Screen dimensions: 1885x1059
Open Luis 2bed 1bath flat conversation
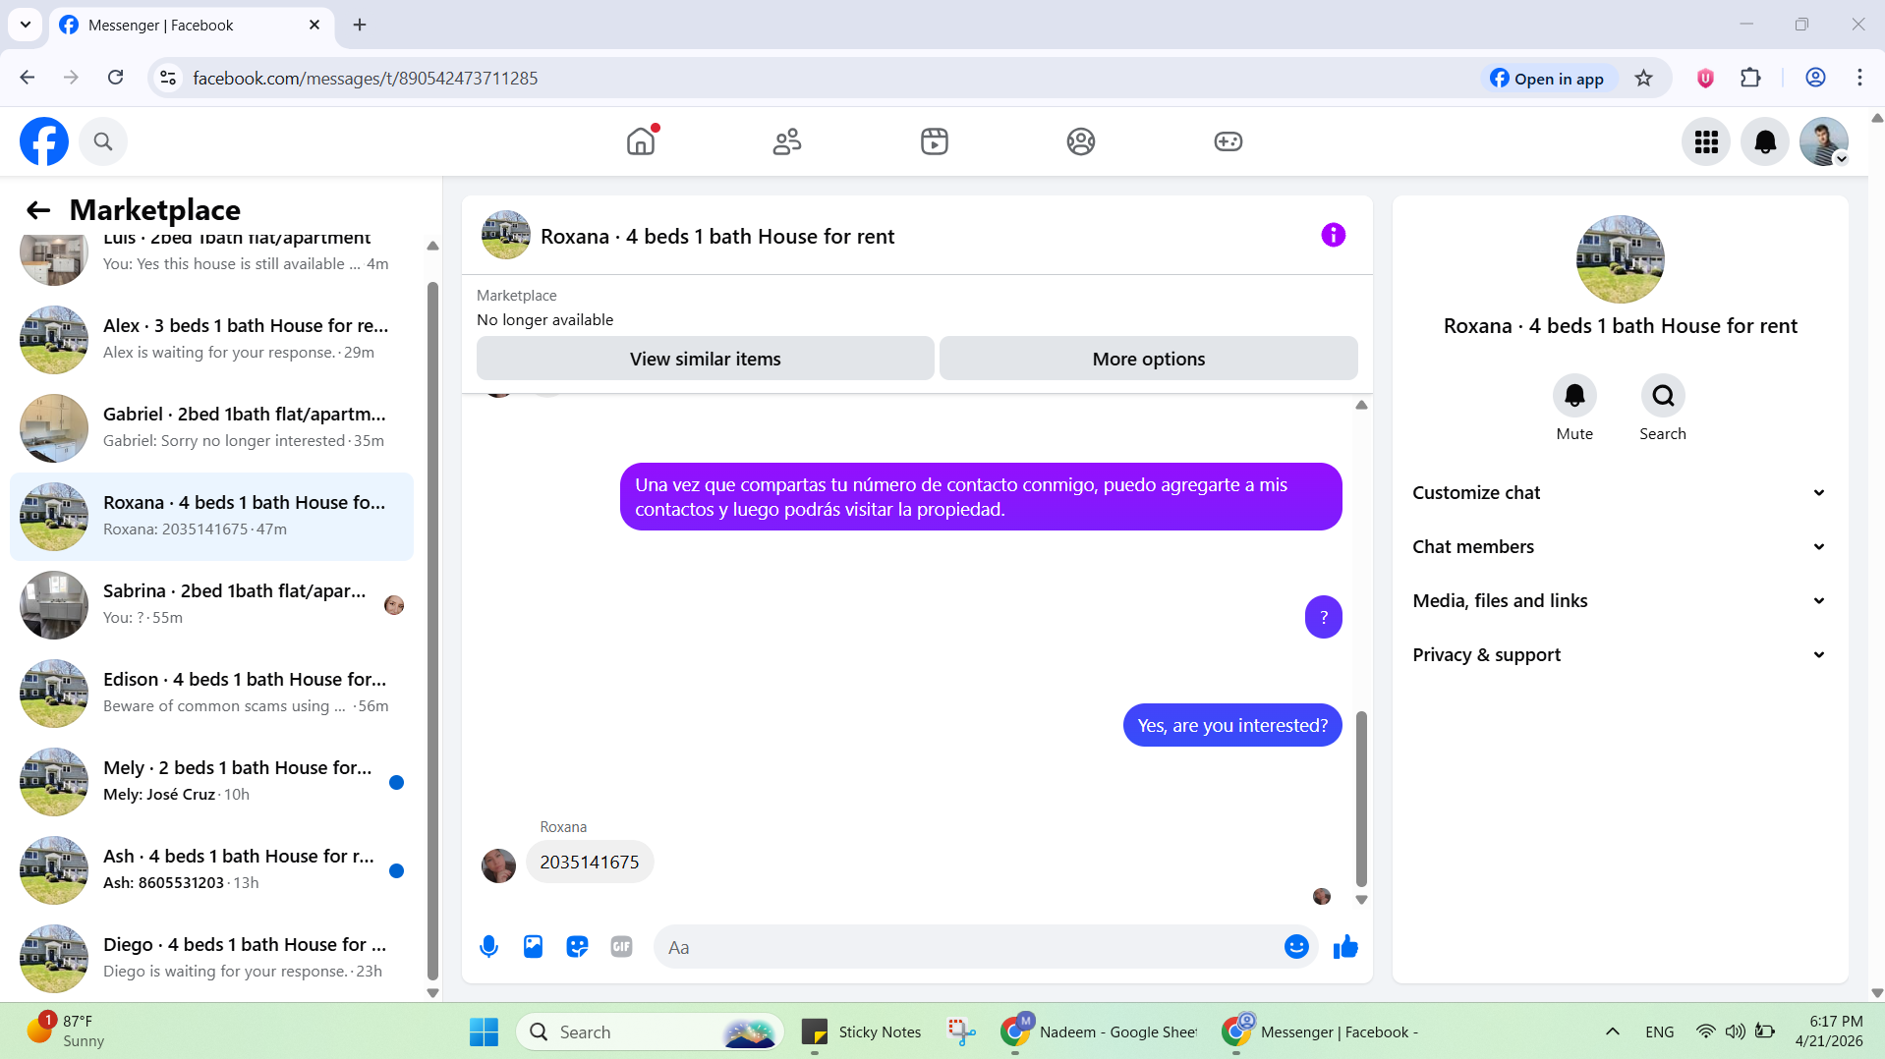[x=211, y=259]
